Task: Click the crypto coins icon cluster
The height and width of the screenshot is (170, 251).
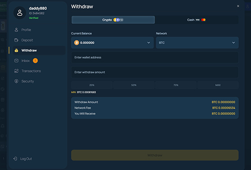Action: pos(118,20)
